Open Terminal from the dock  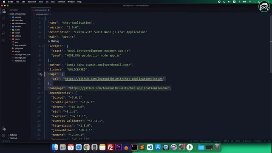tap(134, 147)
